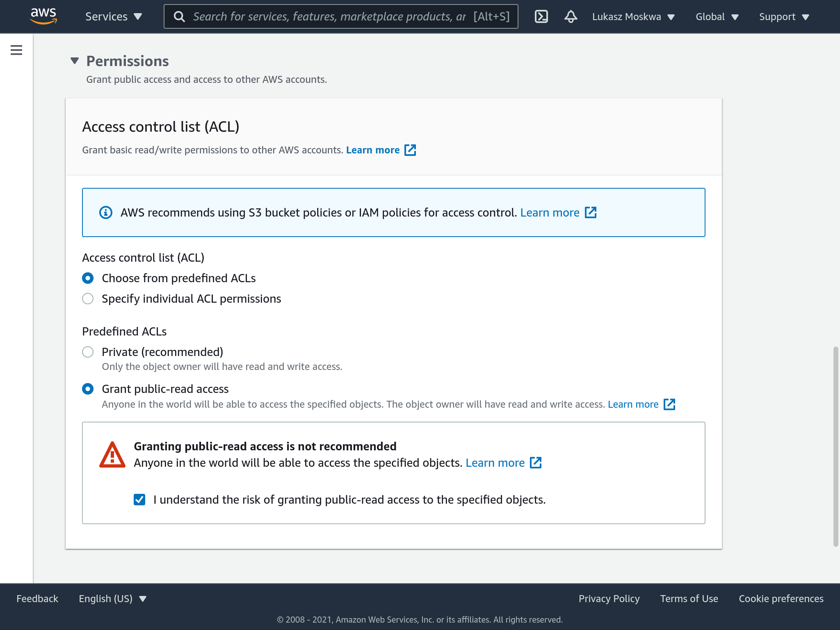
Task: Click the AWS logo home icon
Action: [x=43, y=16]
